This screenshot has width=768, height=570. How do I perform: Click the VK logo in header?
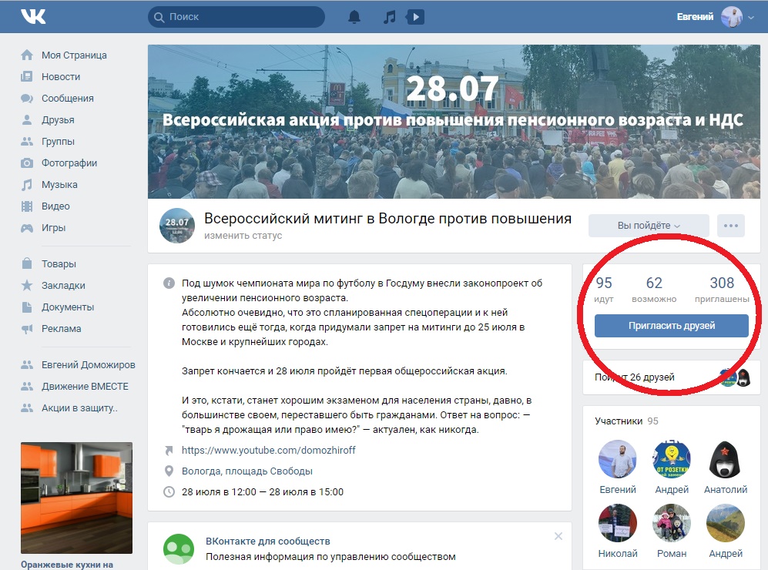(x=33, y=16)
